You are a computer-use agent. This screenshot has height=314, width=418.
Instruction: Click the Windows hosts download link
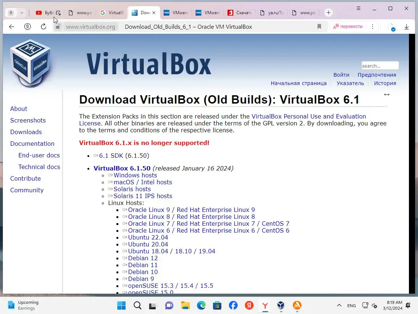pyautogui.click(x=135, y=175)
